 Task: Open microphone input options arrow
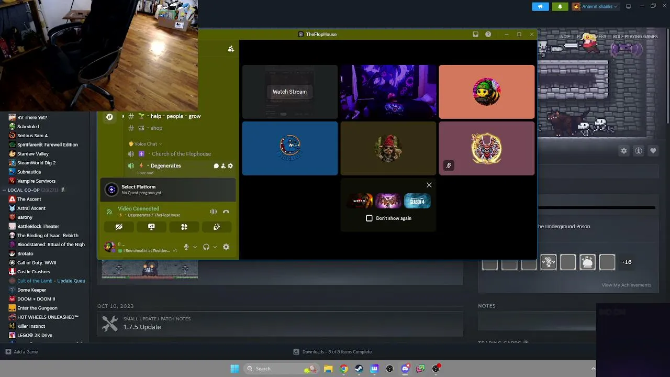pos(195,247)
